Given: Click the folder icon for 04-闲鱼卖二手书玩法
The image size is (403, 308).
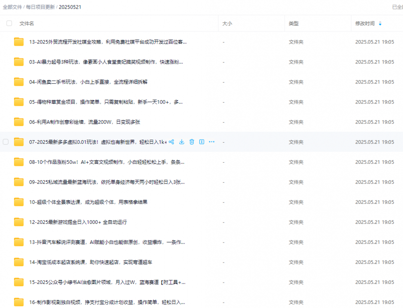Looking at the screenshot, I should [19, 82].
